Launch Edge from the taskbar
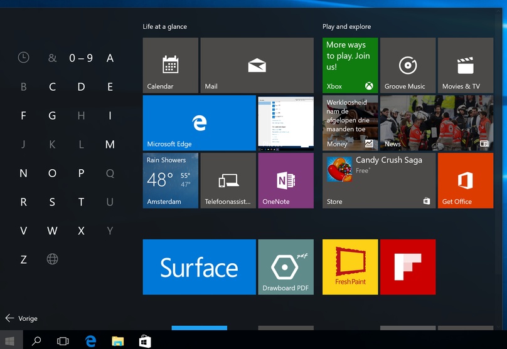Image resolution: width=507 pixels, height=349 pixels. [90, 341]
